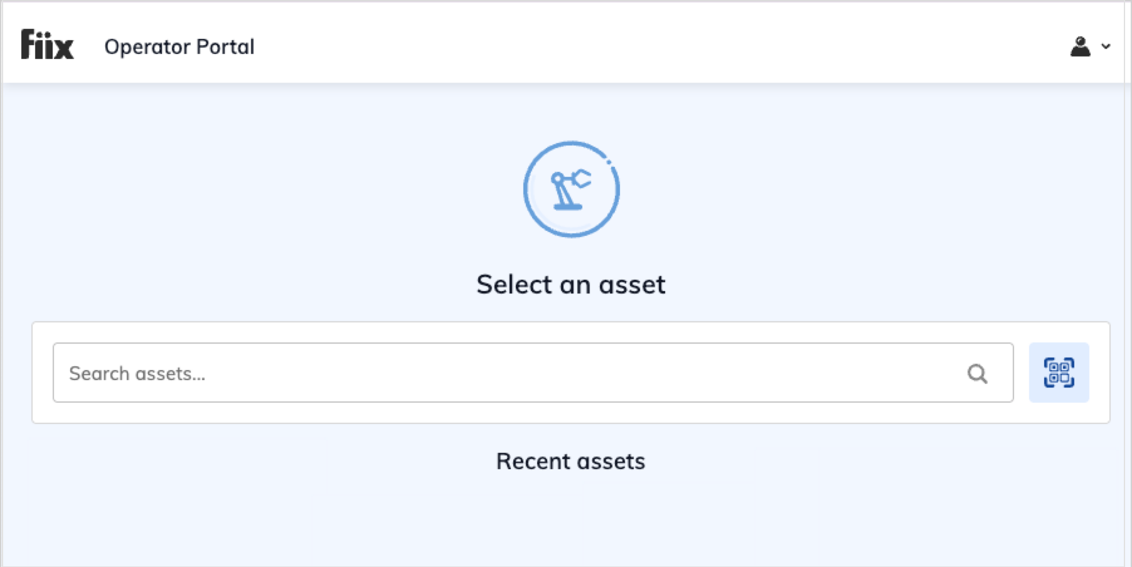Image resolution: width=1132 pixels, height=567 pixels.
Task: Click the Select an asset heading
Action: click(571, 284)
